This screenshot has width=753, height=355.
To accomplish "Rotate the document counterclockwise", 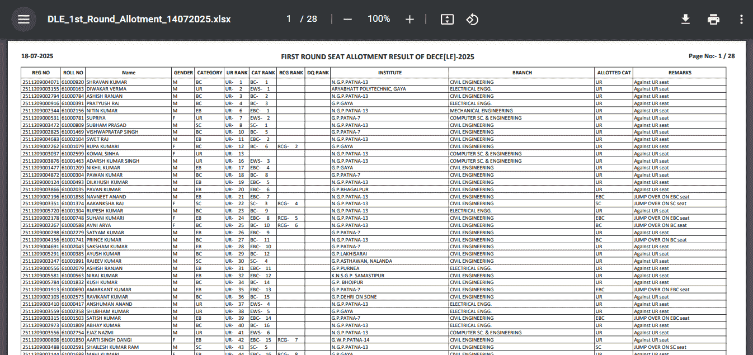I will 472,19.
